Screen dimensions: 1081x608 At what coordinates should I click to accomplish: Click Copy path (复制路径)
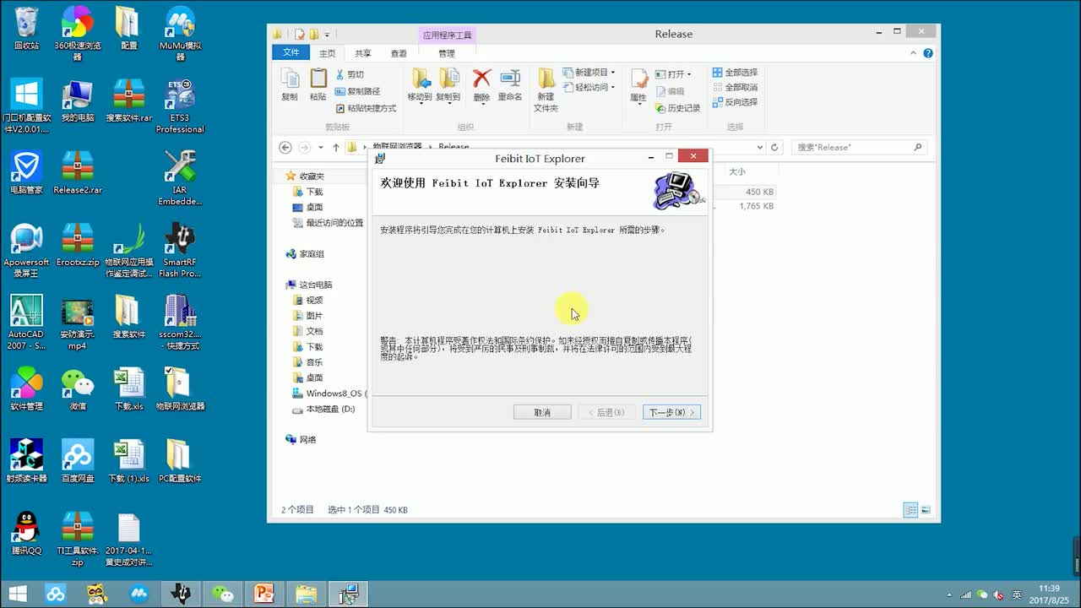point(357,91)
